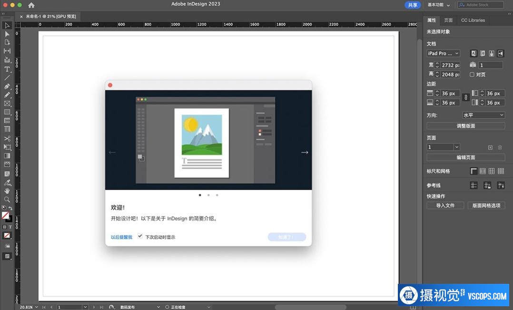The width and height of the screenshot is (513, 310).
Task: Toggle document grid display
Action: 492,171
